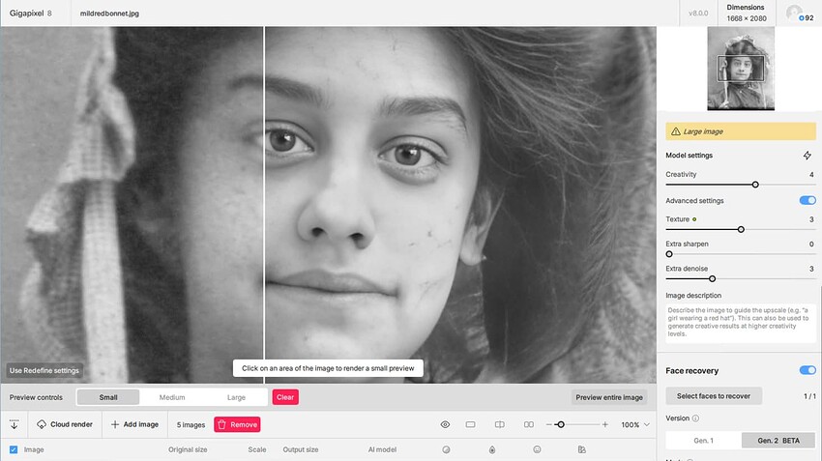This screenshot has width=822, height=461.
Task: Click the Original size column header
Action: coord(188,449)
